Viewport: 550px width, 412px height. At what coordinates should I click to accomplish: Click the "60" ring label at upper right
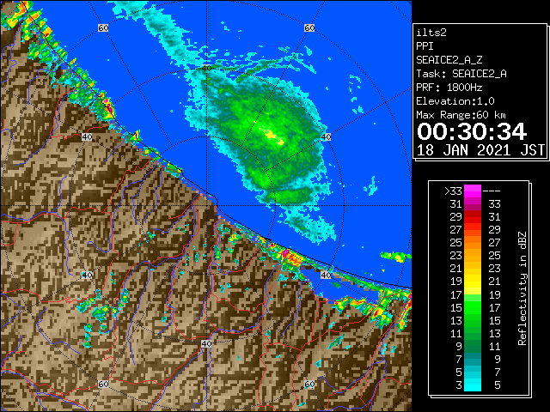click(x=309, y=27)
